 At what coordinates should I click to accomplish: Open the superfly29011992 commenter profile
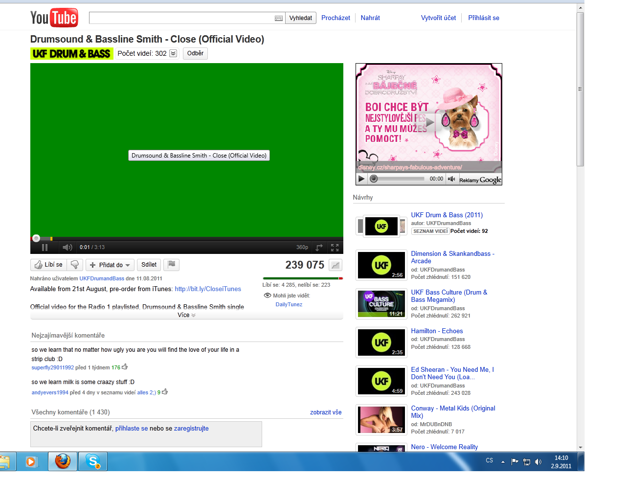pos(53,368)
